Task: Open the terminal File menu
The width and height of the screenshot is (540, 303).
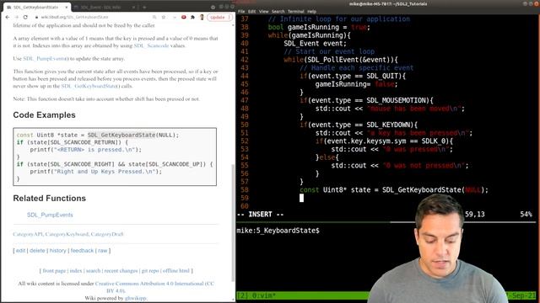Action: (x=241, y=11)
